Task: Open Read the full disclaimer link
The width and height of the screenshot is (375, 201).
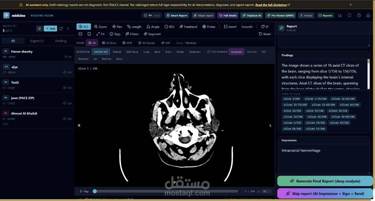Action: pos(272,5)
